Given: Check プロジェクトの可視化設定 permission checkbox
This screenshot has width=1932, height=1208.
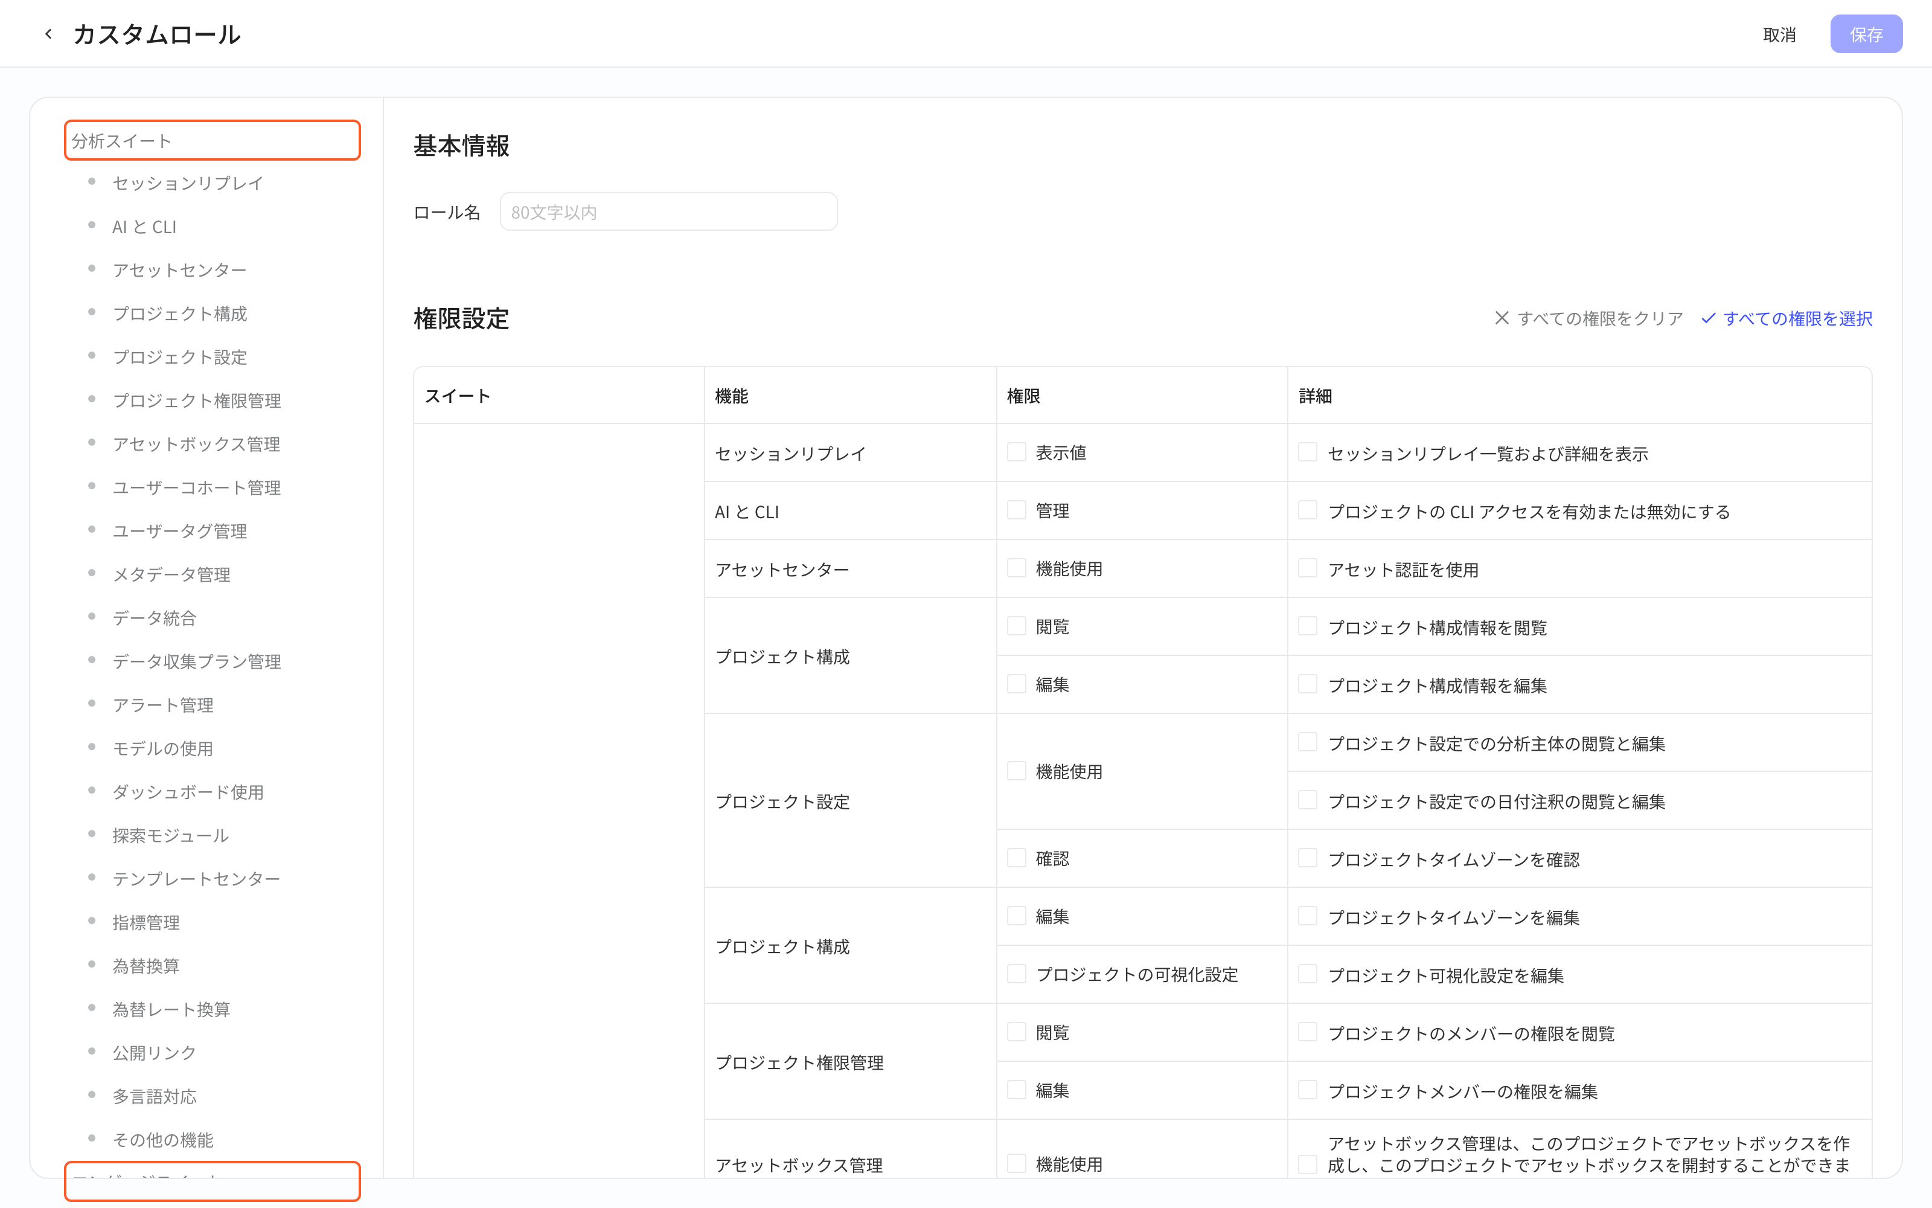Looking at the screenshot, I should [1016, 974].
